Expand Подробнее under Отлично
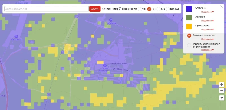 point(207,12)
